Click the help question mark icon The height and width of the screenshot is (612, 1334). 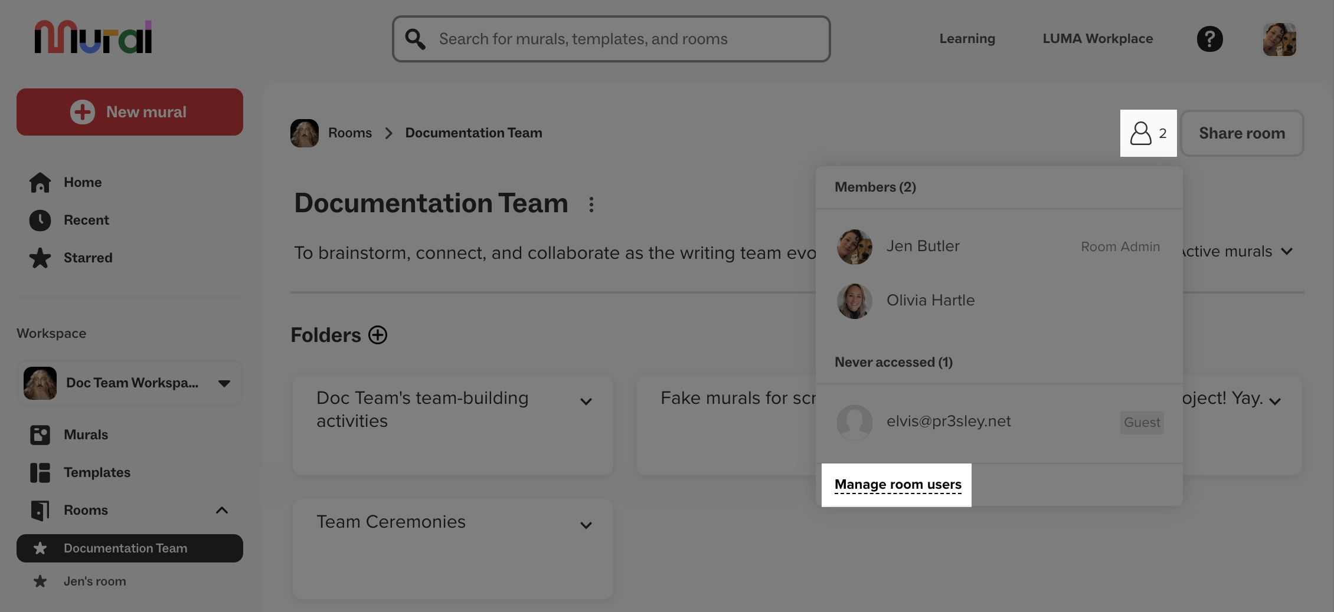tap(1209, 38)
